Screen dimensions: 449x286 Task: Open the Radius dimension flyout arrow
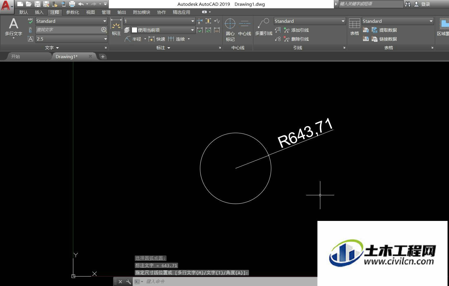[x=145, y=39]
